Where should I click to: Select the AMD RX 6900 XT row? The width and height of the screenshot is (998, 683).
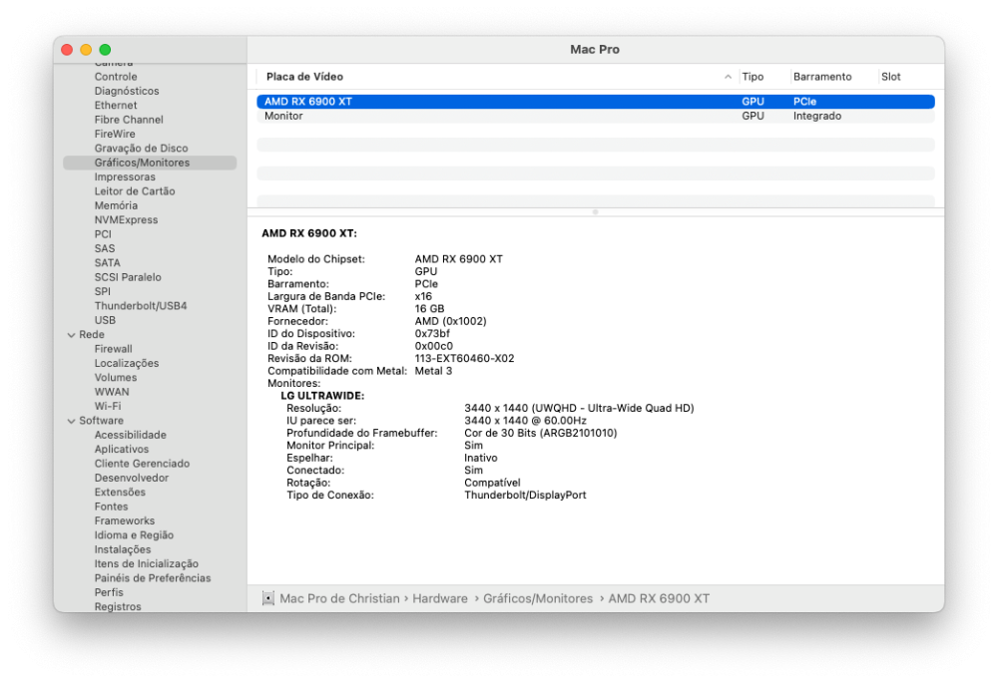(595, 101)
